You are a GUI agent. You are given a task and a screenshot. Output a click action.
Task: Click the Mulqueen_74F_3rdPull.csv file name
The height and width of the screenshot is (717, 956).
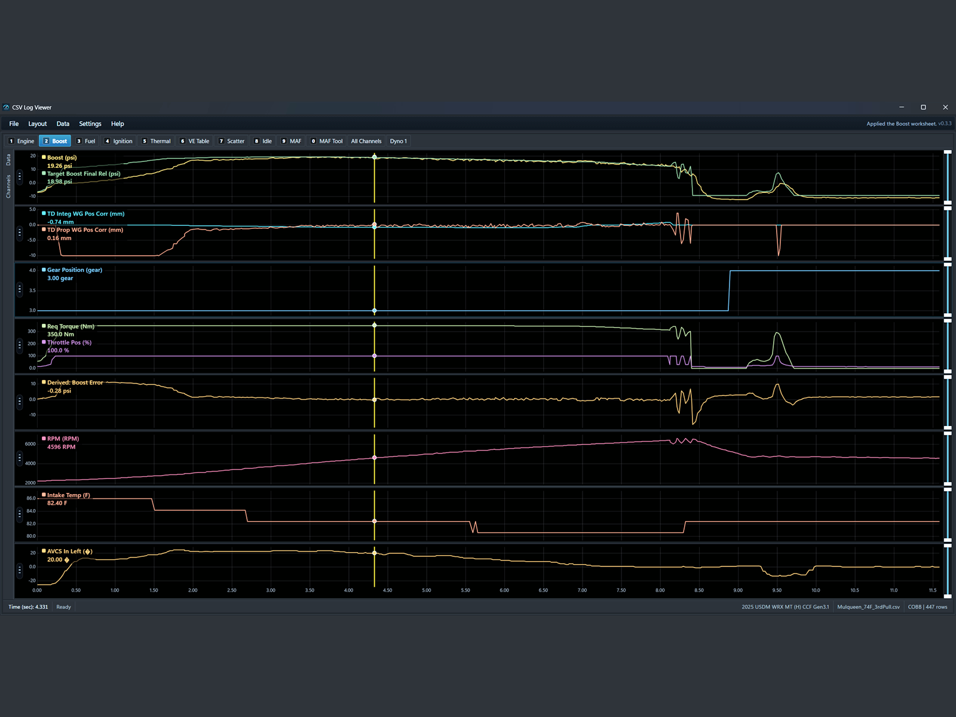pos(868,607)
